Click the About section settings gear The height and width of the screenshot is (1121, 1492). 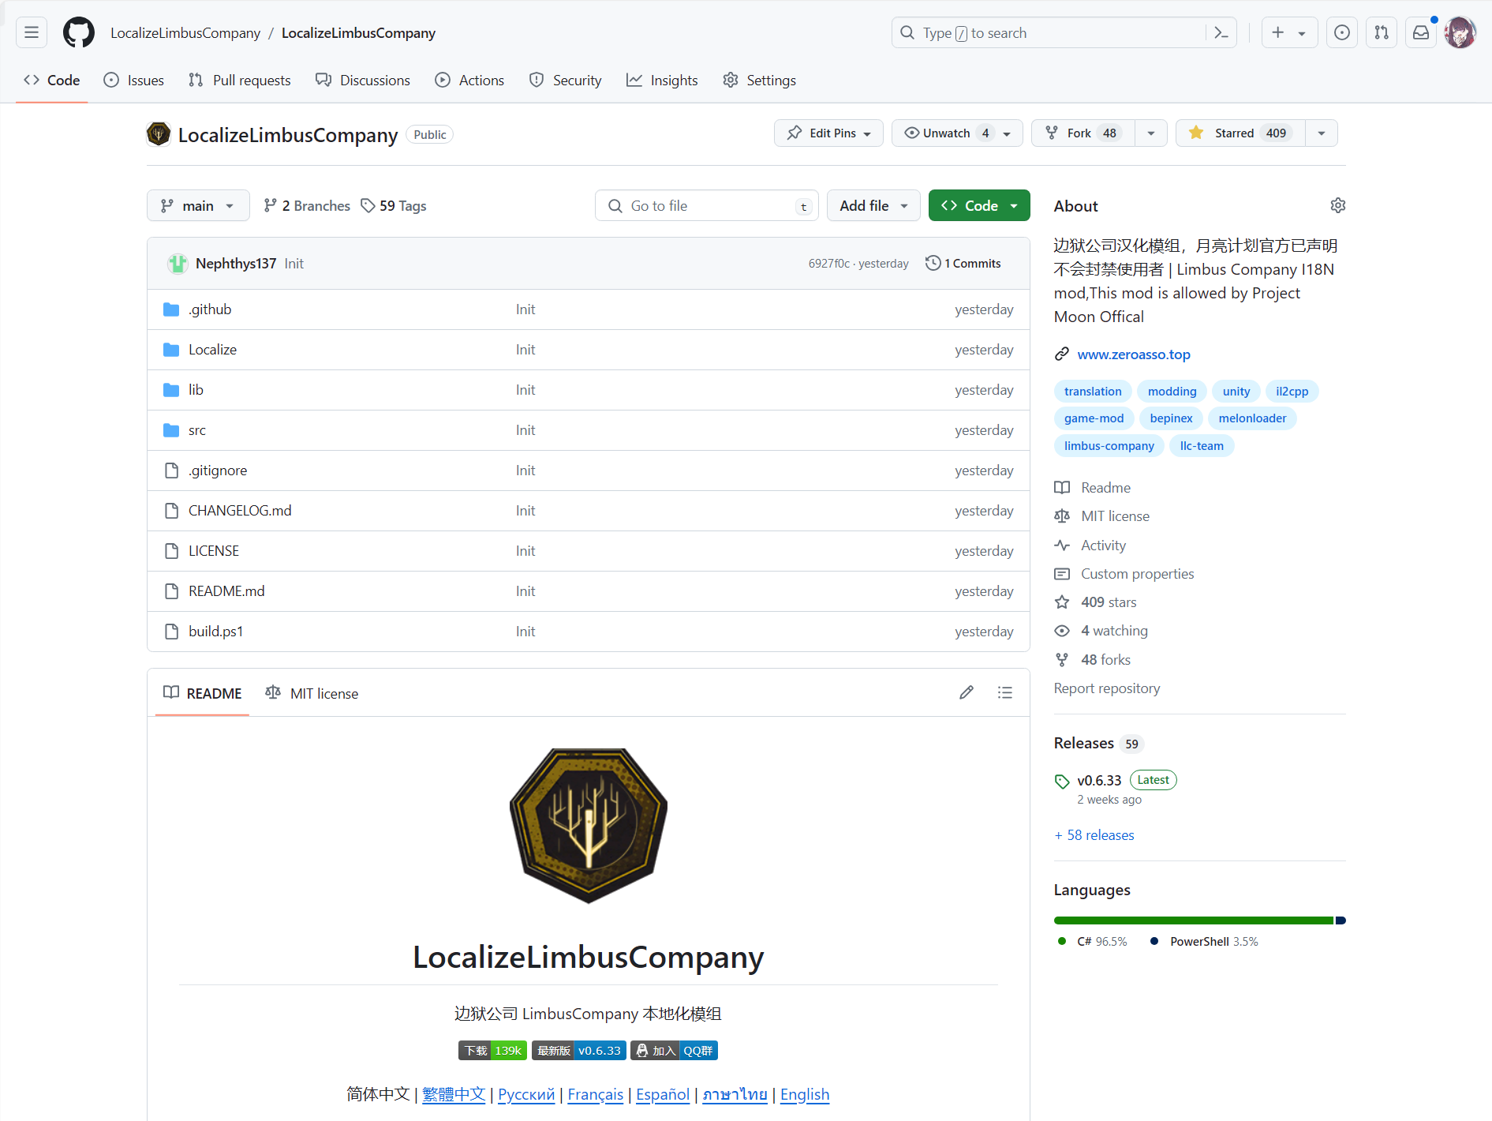[x=1337, y=205]
